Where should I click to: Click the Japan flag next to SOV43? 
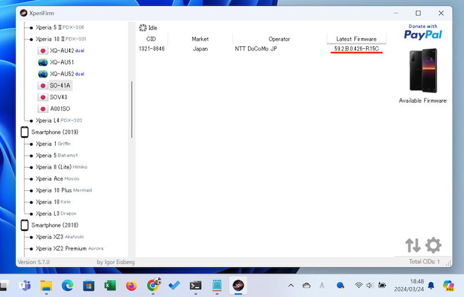(x=43, y=97)
